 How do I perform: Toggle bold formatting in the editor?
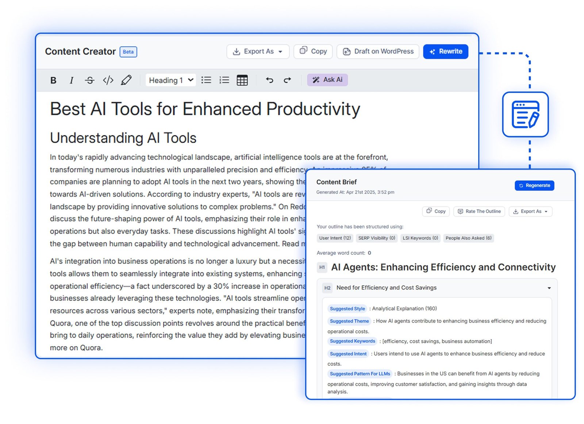click(x=53, y=80)
